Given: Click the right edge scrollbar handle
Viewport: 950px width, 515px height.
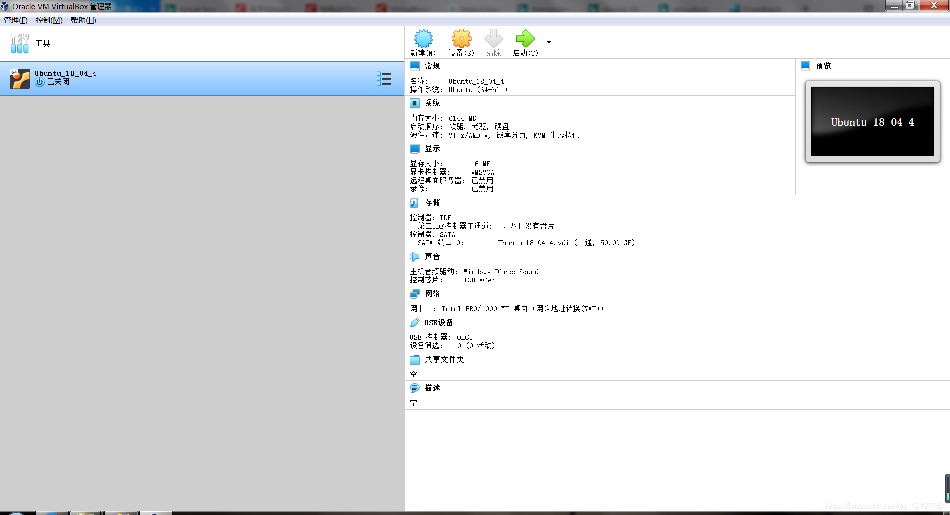Looking at the screenshot, I should 947,488.
